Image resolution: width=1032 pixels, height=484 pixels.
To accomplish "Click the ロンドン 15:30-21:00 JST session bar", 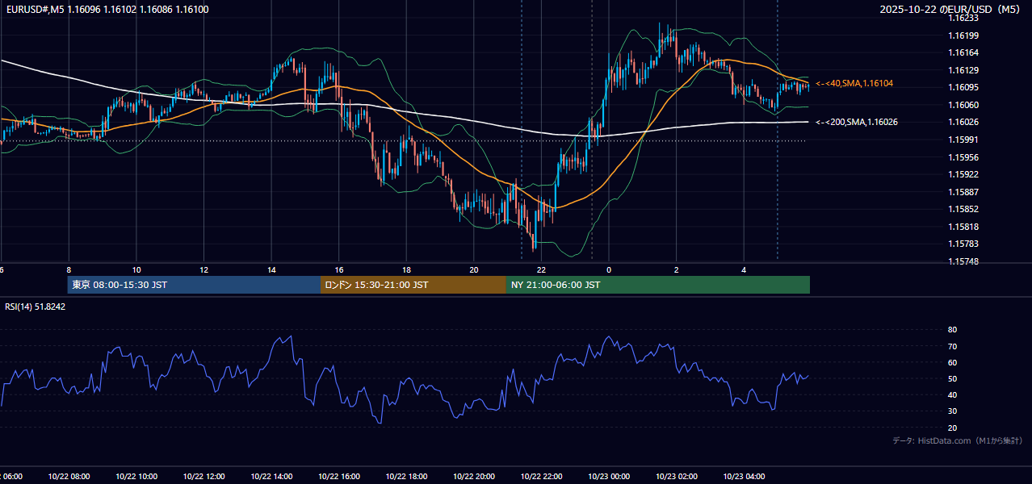I will point(413,285).
